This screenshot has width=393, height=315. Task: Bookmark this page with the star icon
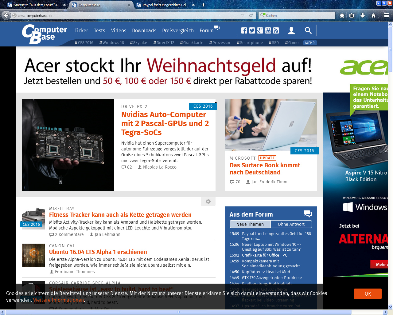click(342, 15)
